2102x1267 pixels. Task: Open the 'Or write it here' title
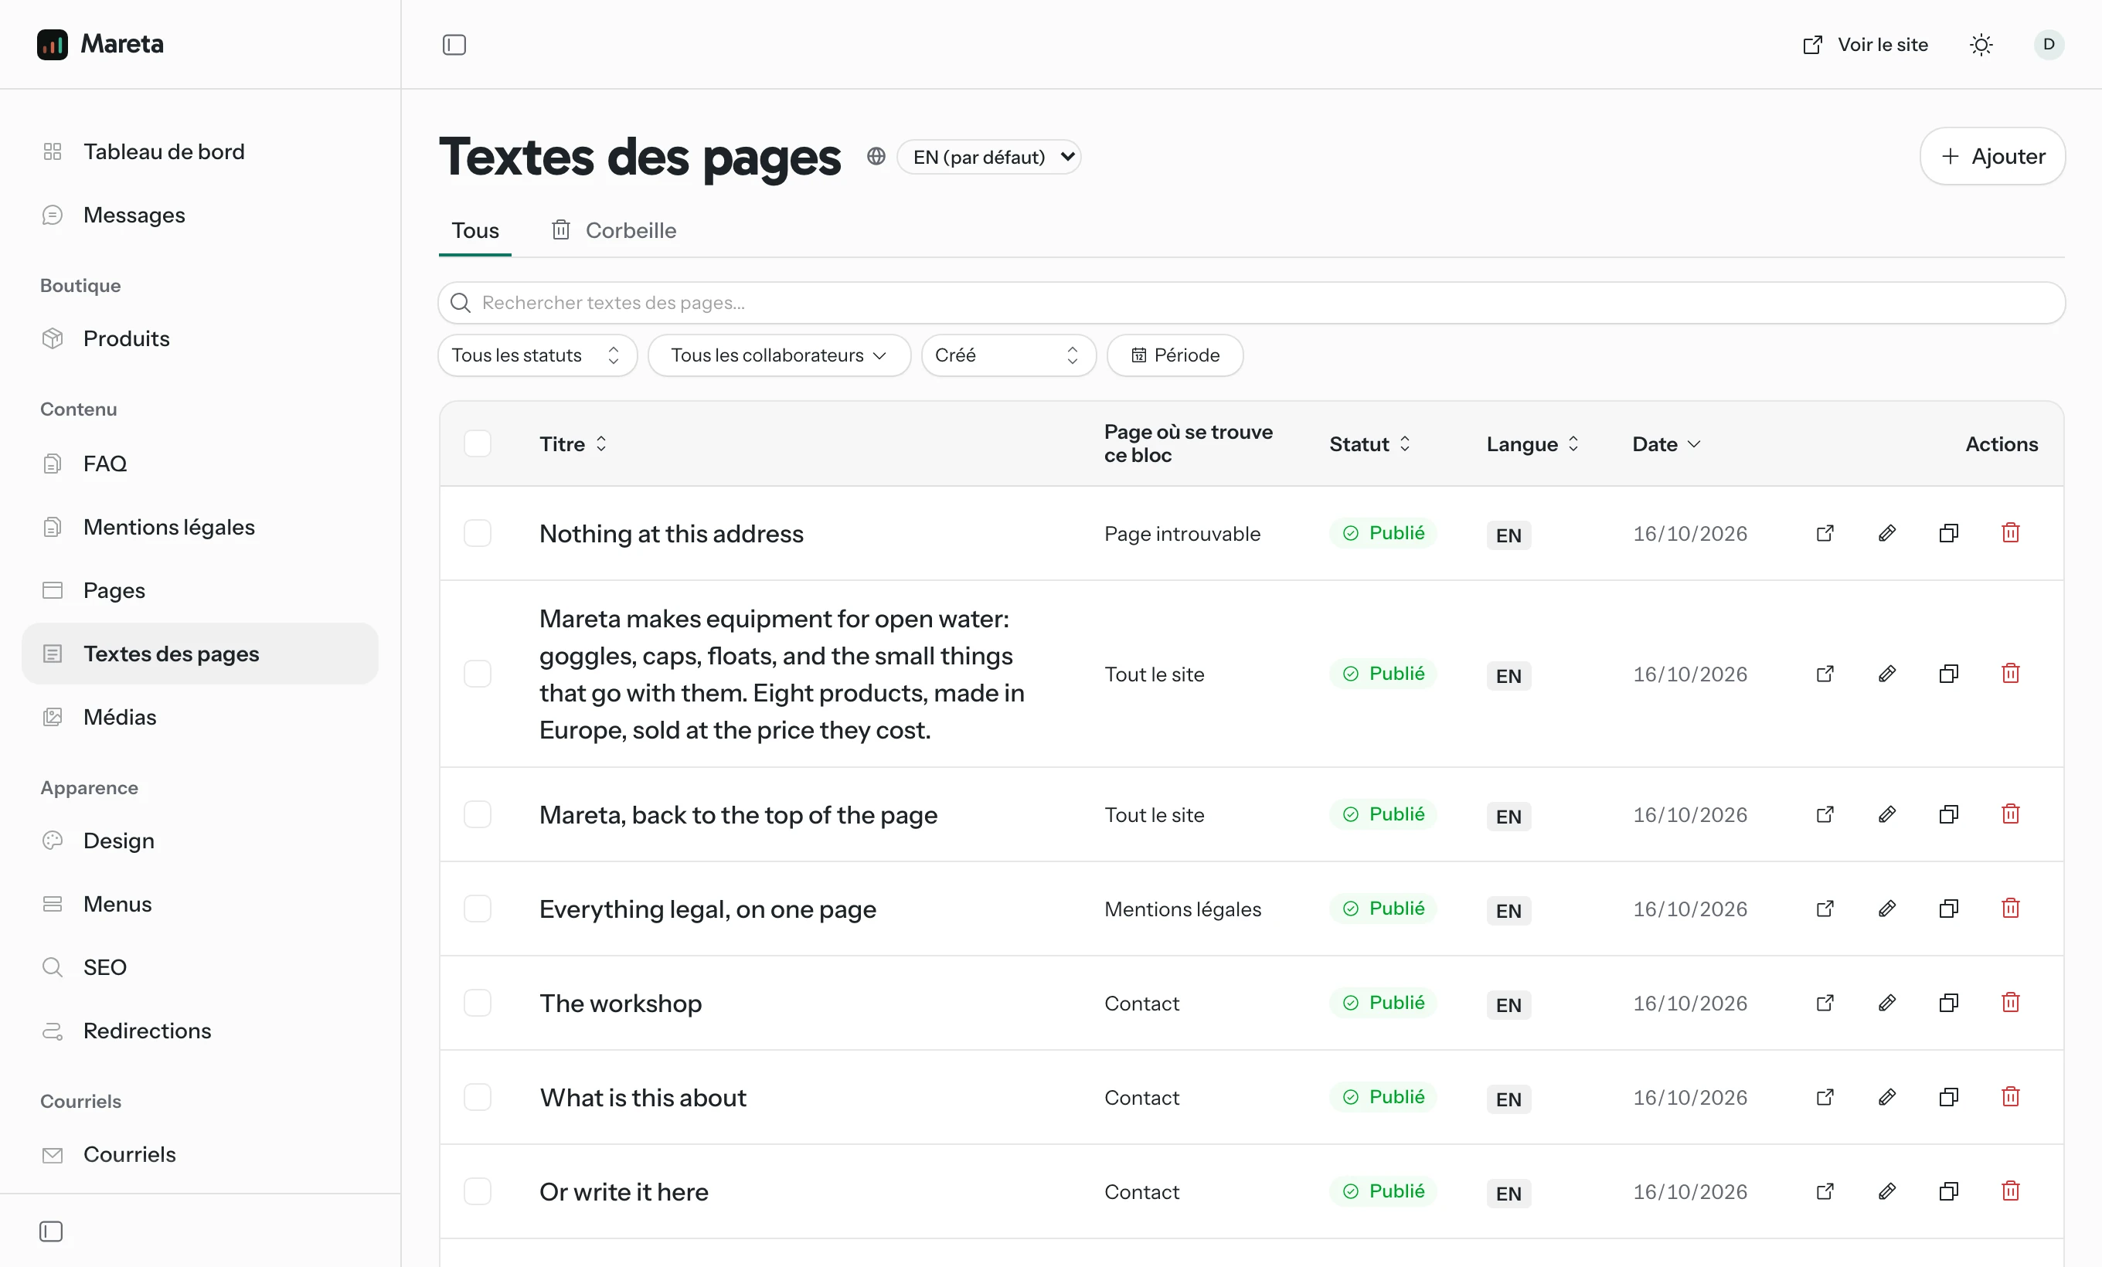(x=624, y=1192)
